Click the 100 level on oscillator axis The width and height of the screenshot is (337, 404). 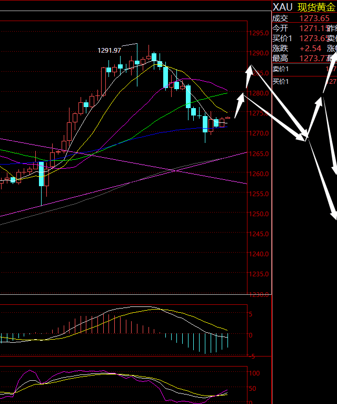tap(254, 373)
